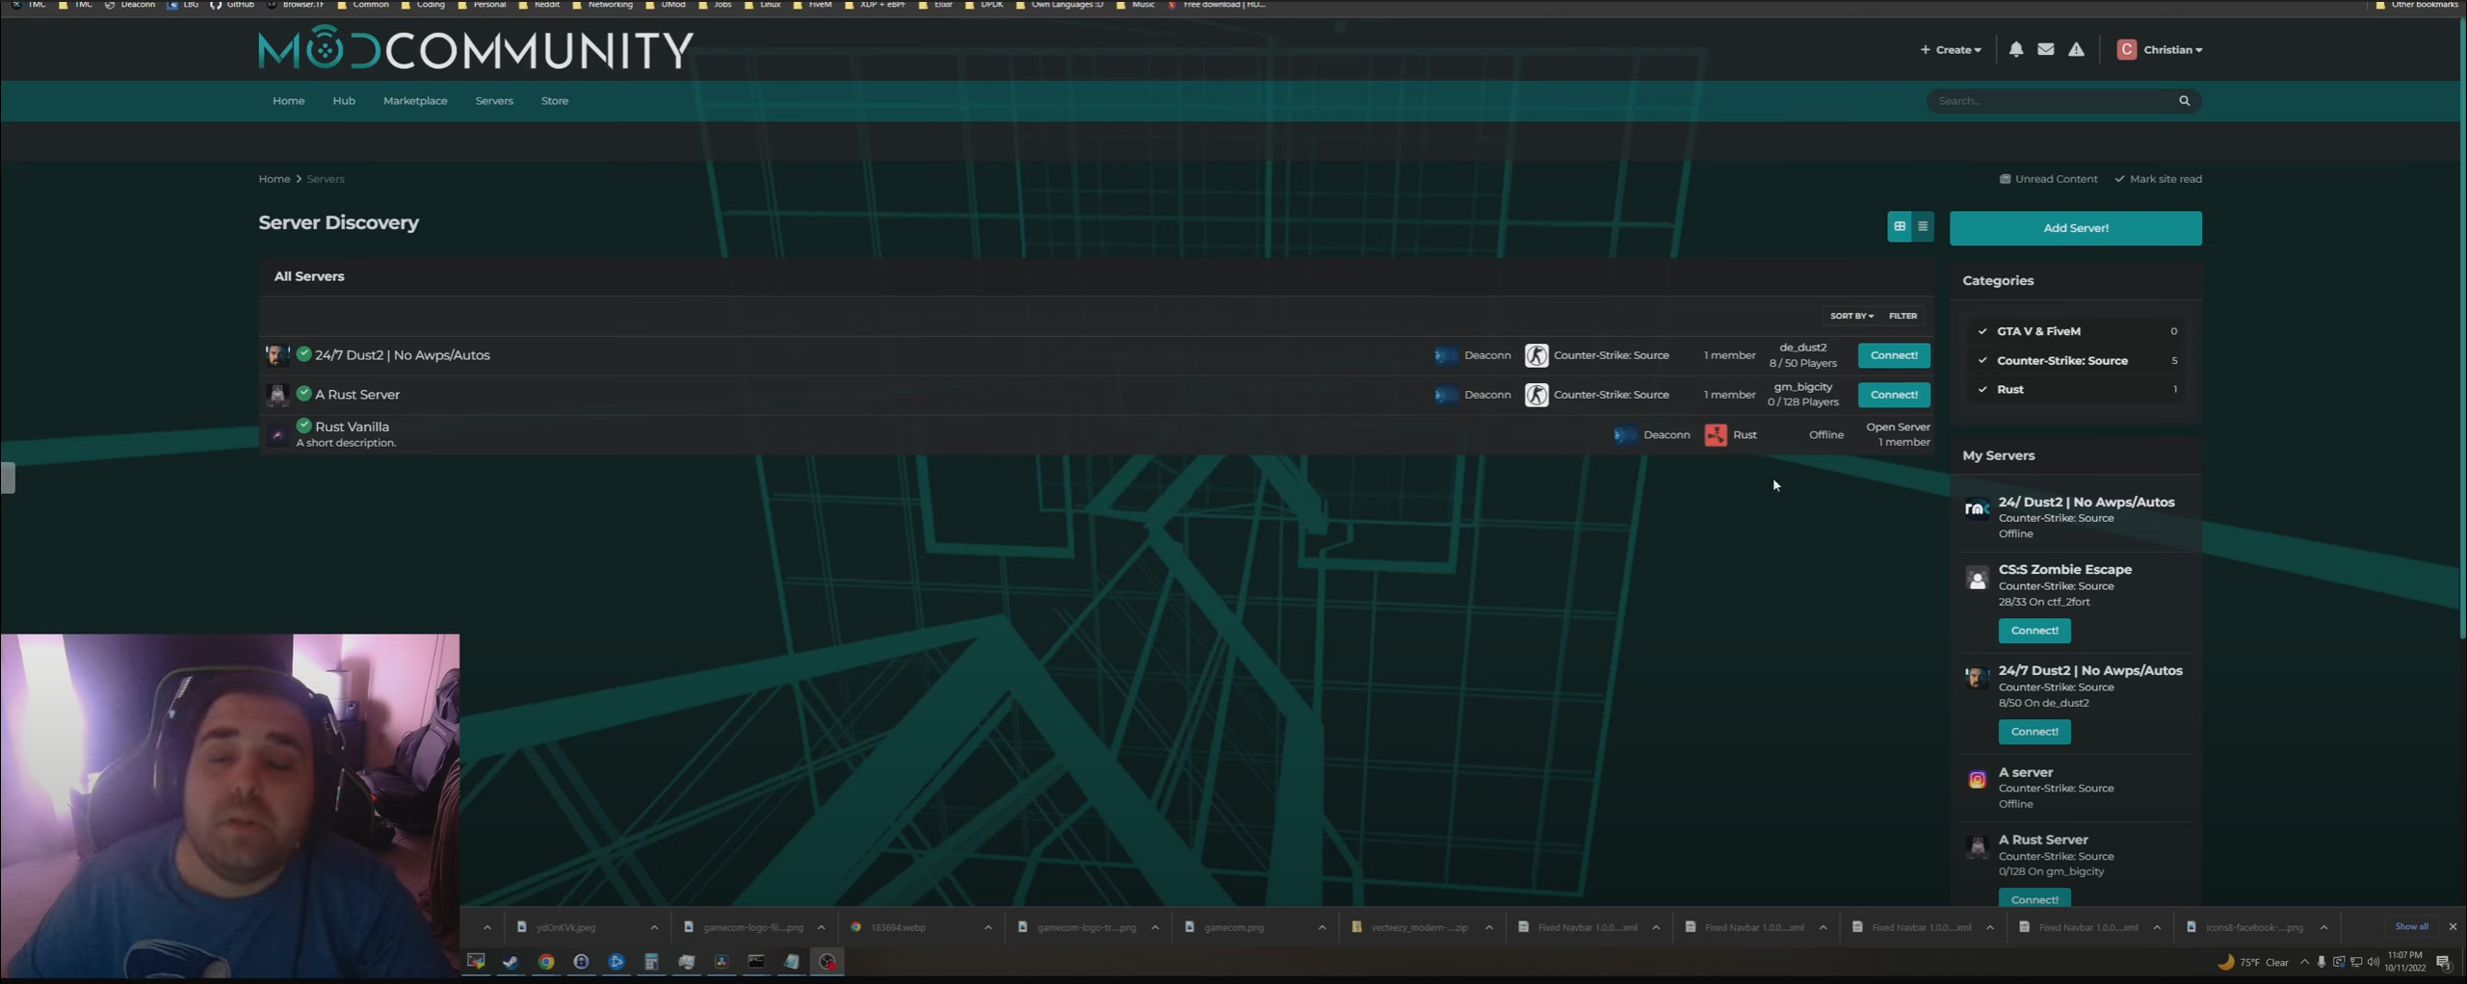
Task: Open the Christian account dropdown
Action: tap(2172, 49)
